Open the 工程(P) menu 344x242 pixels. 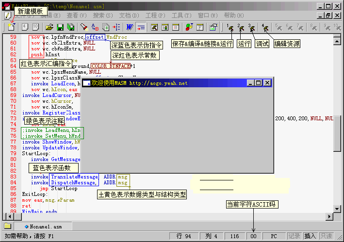[x=155, y=16]
